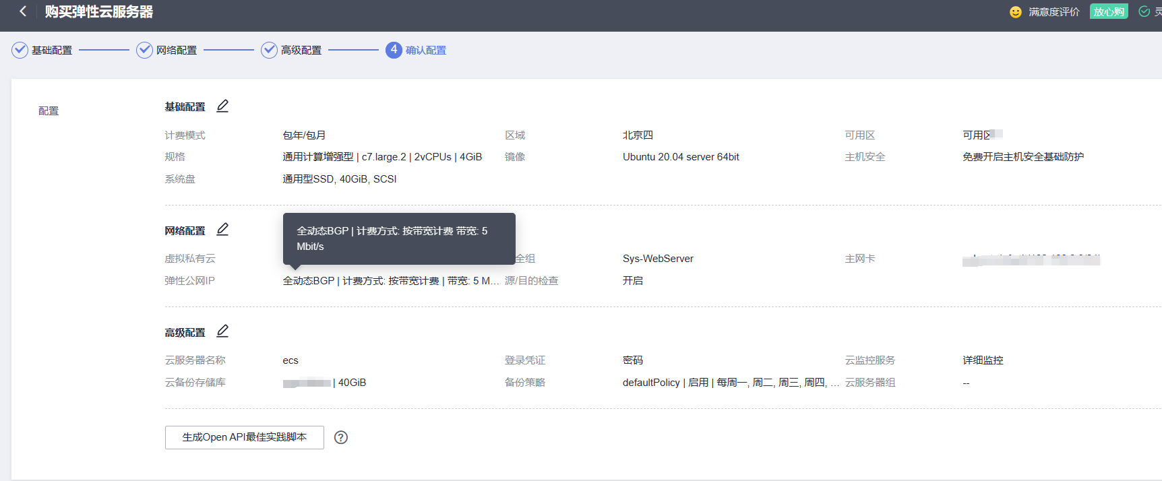
Task: Click the system disk value 通用型SSD, 40GiB, SCSI
Action: 340,179
